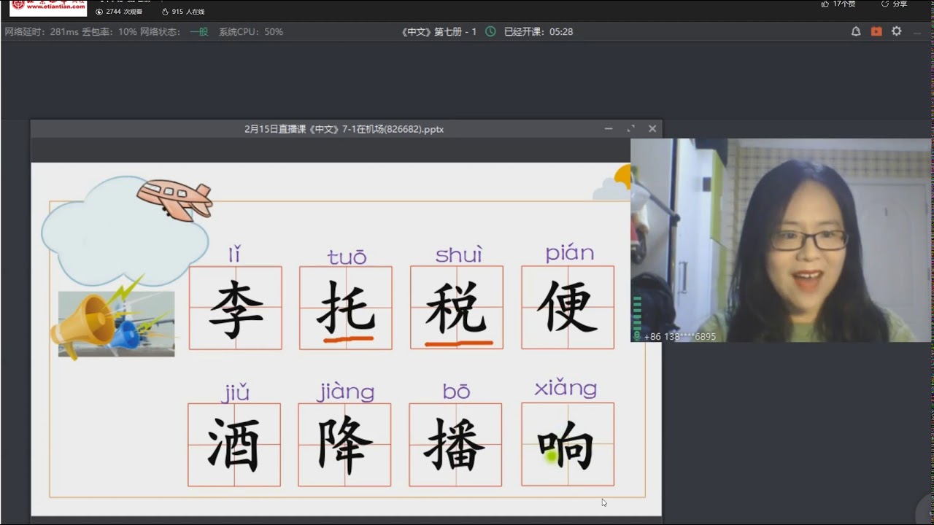
Task: Close the pptx presentation window
Action: (x=652, y=128)
